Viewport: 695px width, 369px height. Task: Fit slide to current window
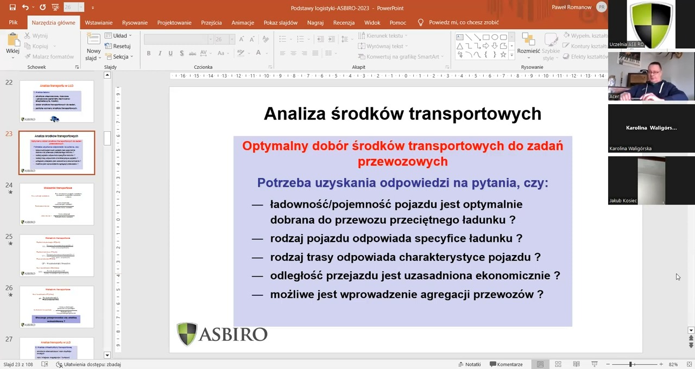click(691, 364)
